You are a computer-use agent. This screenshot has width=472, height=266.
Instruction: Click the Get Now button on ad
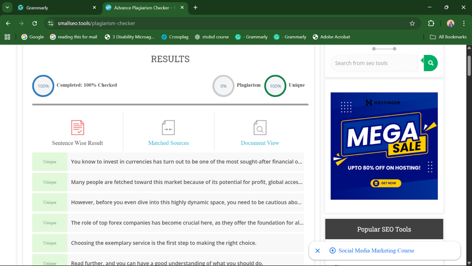click(x=386, y=183)
